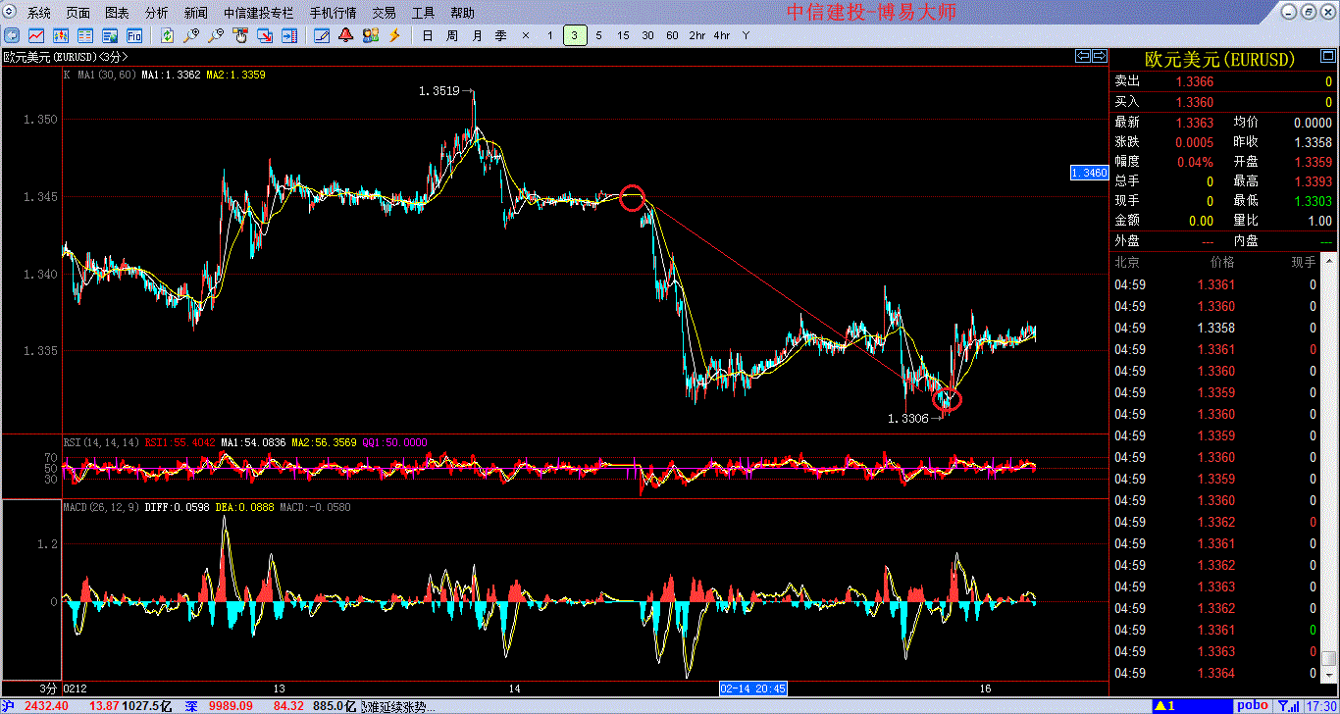Click the F10 company info icon

click(x=134, y=35)
